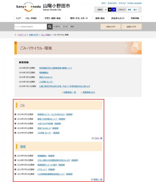Viewport: 156px width, 182px height.
Task: Go to 分類でさがす via breadcrumb
Action: [x=34, y=35]
